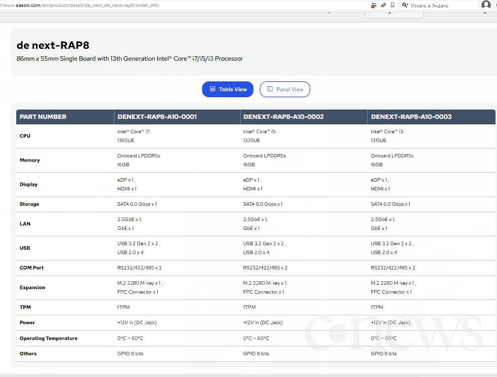Select the DENEXT-RAP8-A10-0002 column header
The image size is (497, 377).
pyautogui.click(x=284, y=116)
